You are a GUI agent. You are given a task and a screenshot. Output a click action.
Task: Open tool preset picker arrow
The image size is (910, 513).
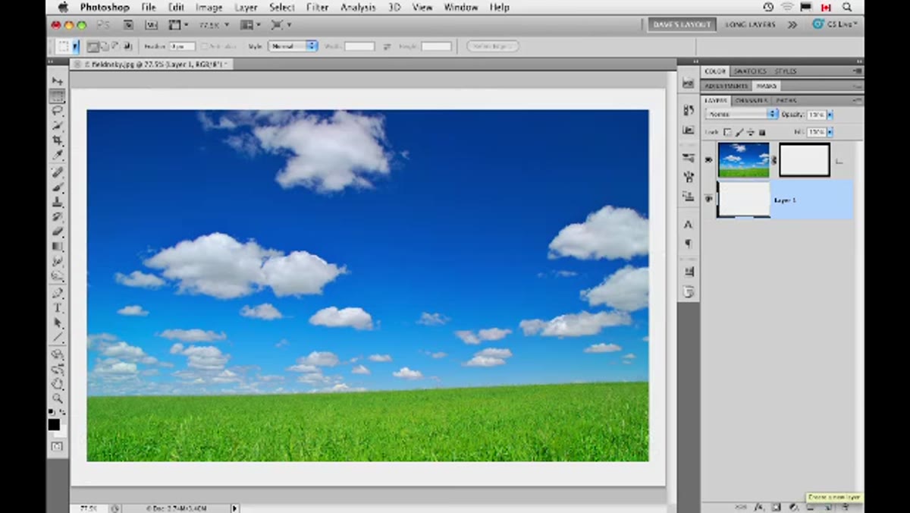77,46
